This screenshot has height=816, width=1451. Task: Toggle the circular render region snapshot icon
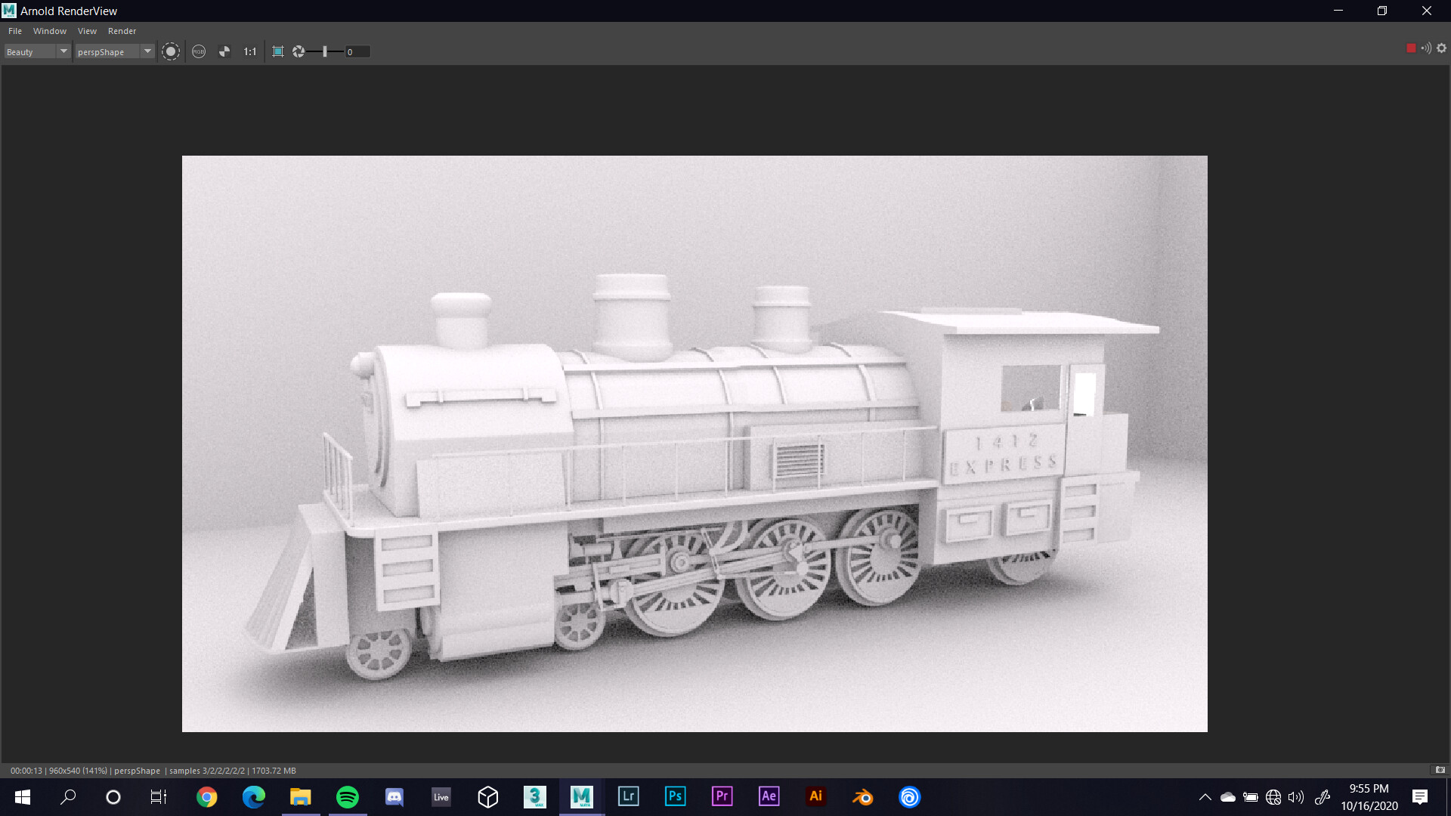click(171, 51)
